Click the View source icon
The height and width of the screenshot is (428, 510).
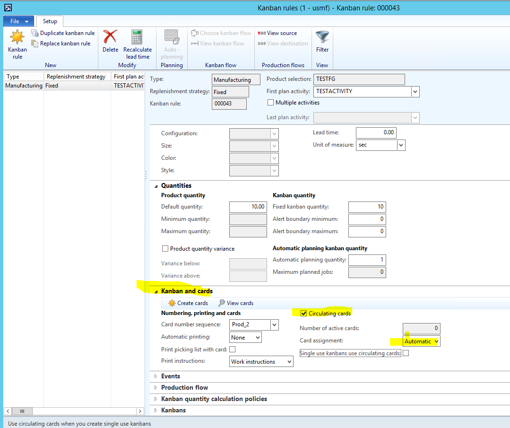point(262,33)
